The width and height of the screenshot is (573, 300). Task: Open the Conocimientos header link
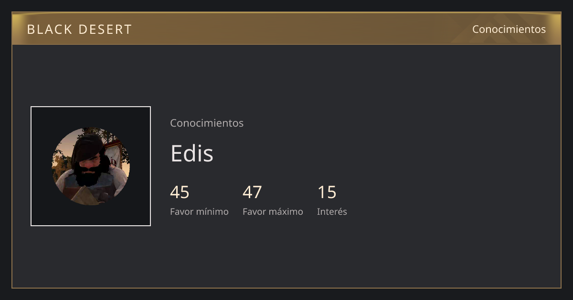(509, 29)
